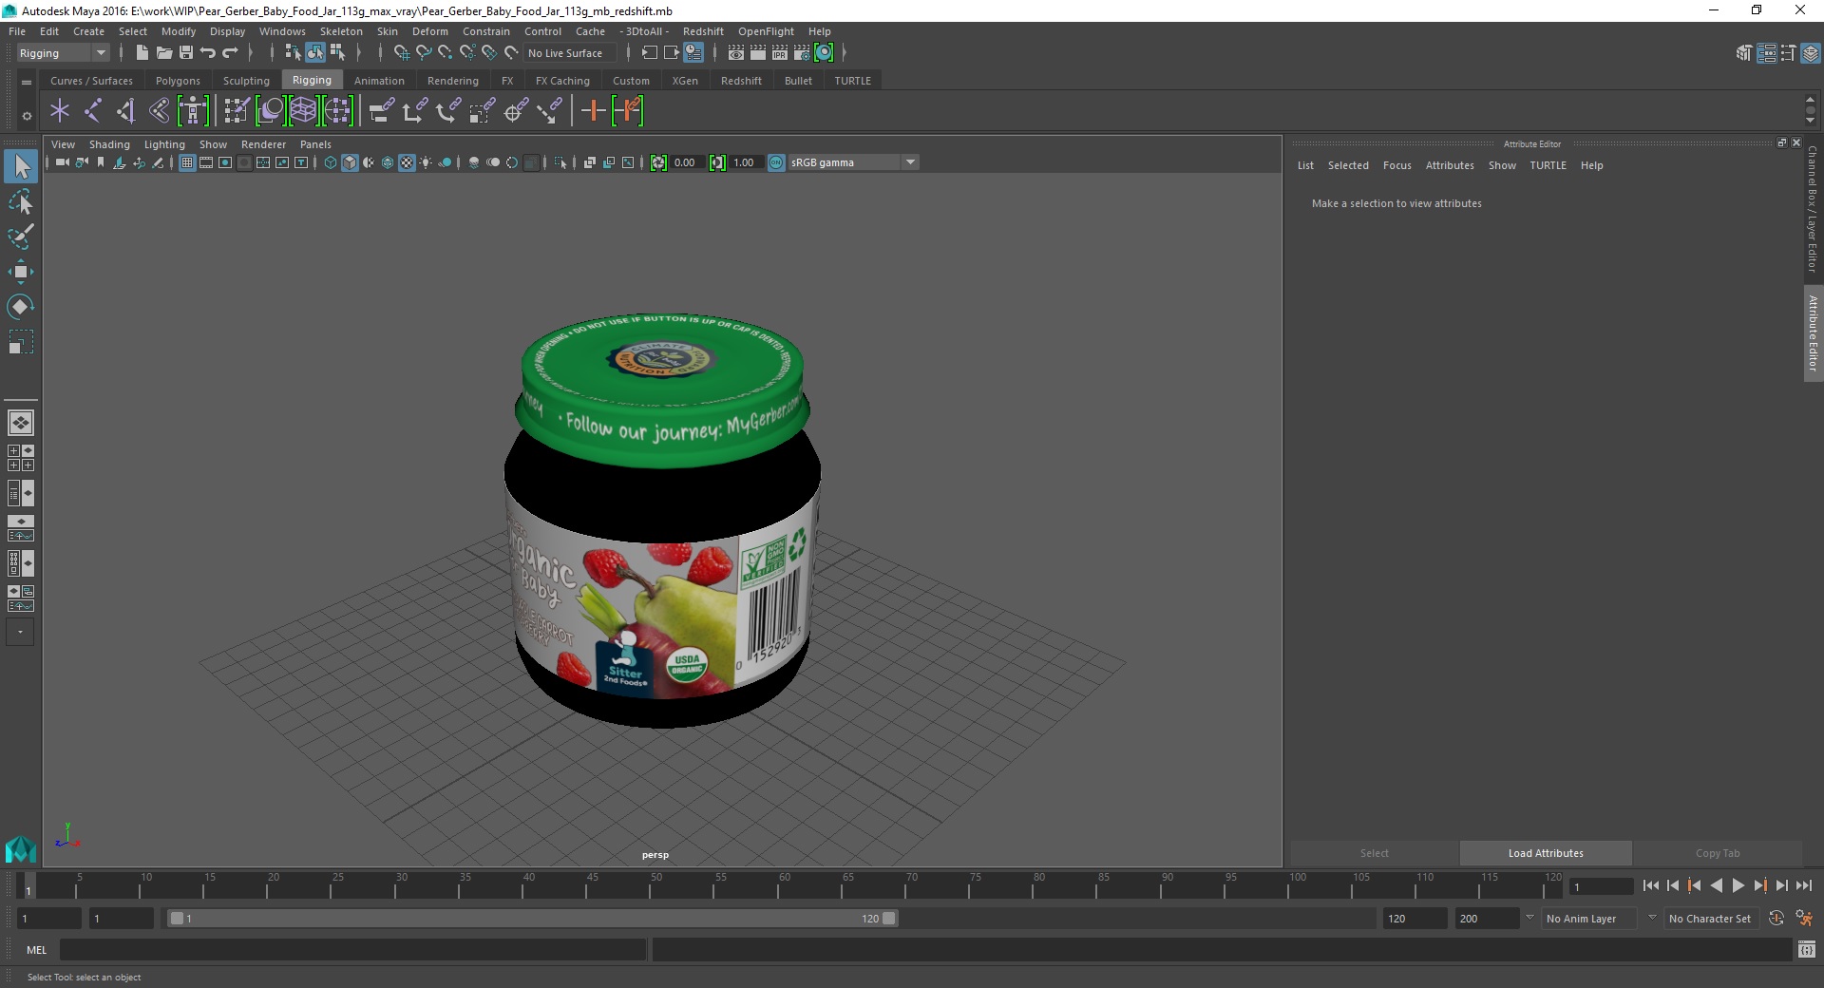Toggle textured display in viewport
The height and width of the screenshot is (988, 1824).
coord(407,162)
